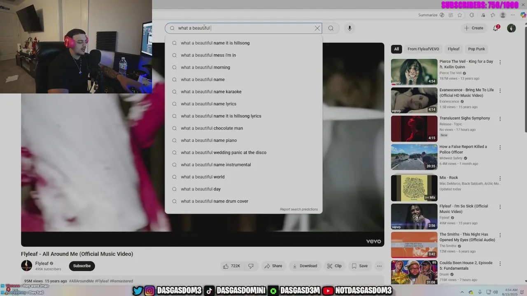Open the Copilot sidebar icon
The image size is (527, 296).
pyautogui.click(x=523, y=15)
